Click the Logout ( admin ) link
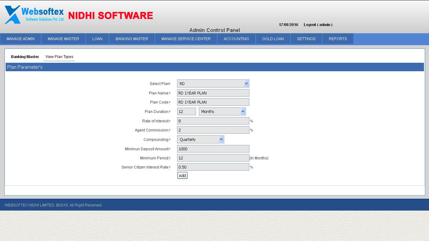 point(318,25)
